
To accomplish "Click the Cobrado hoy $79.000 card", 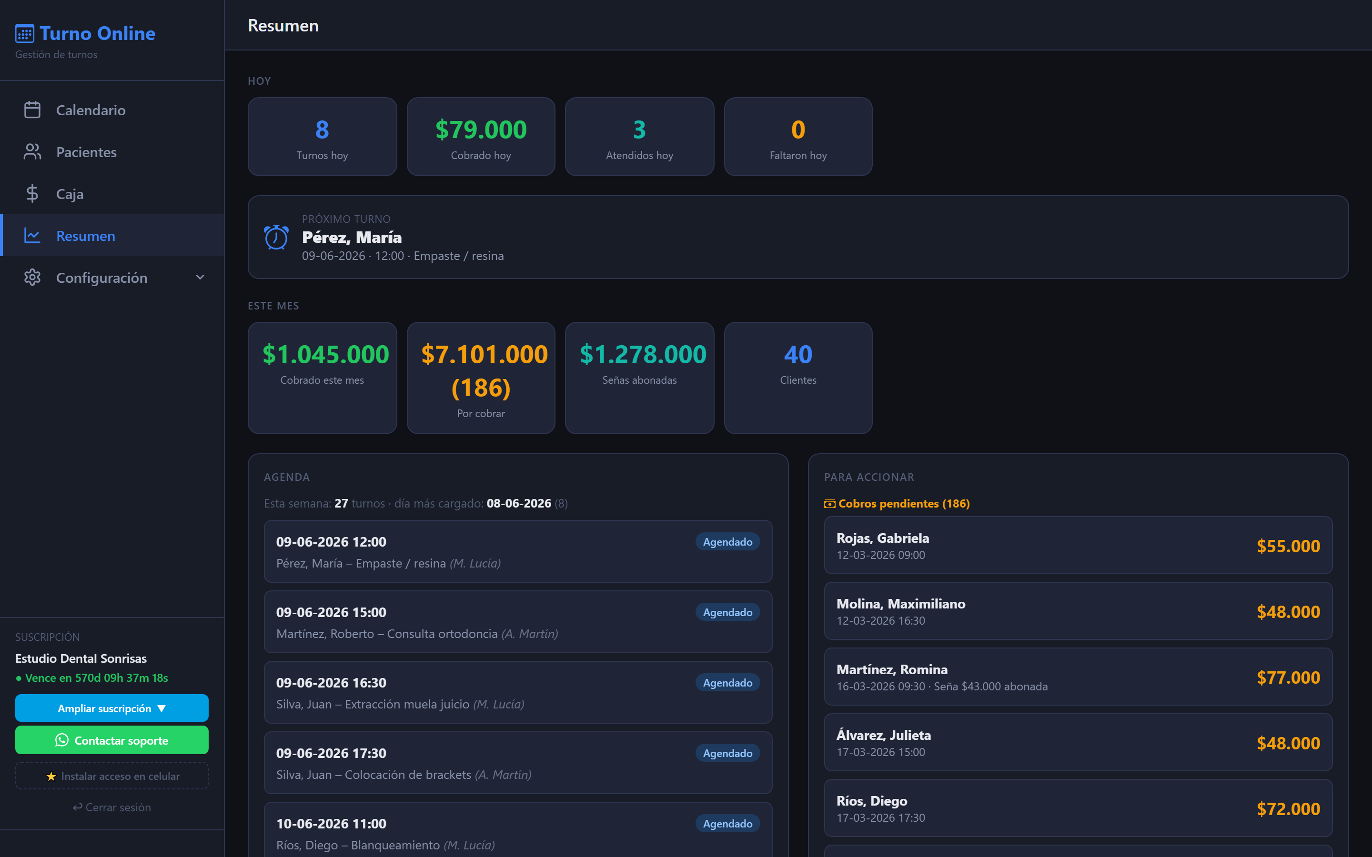I will tap(481, 137).
